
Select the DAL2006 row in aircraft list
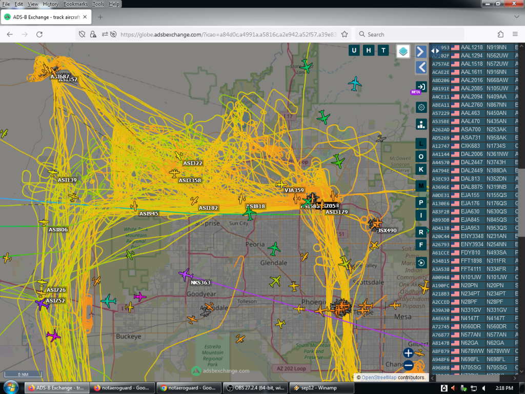click(475, 154)
